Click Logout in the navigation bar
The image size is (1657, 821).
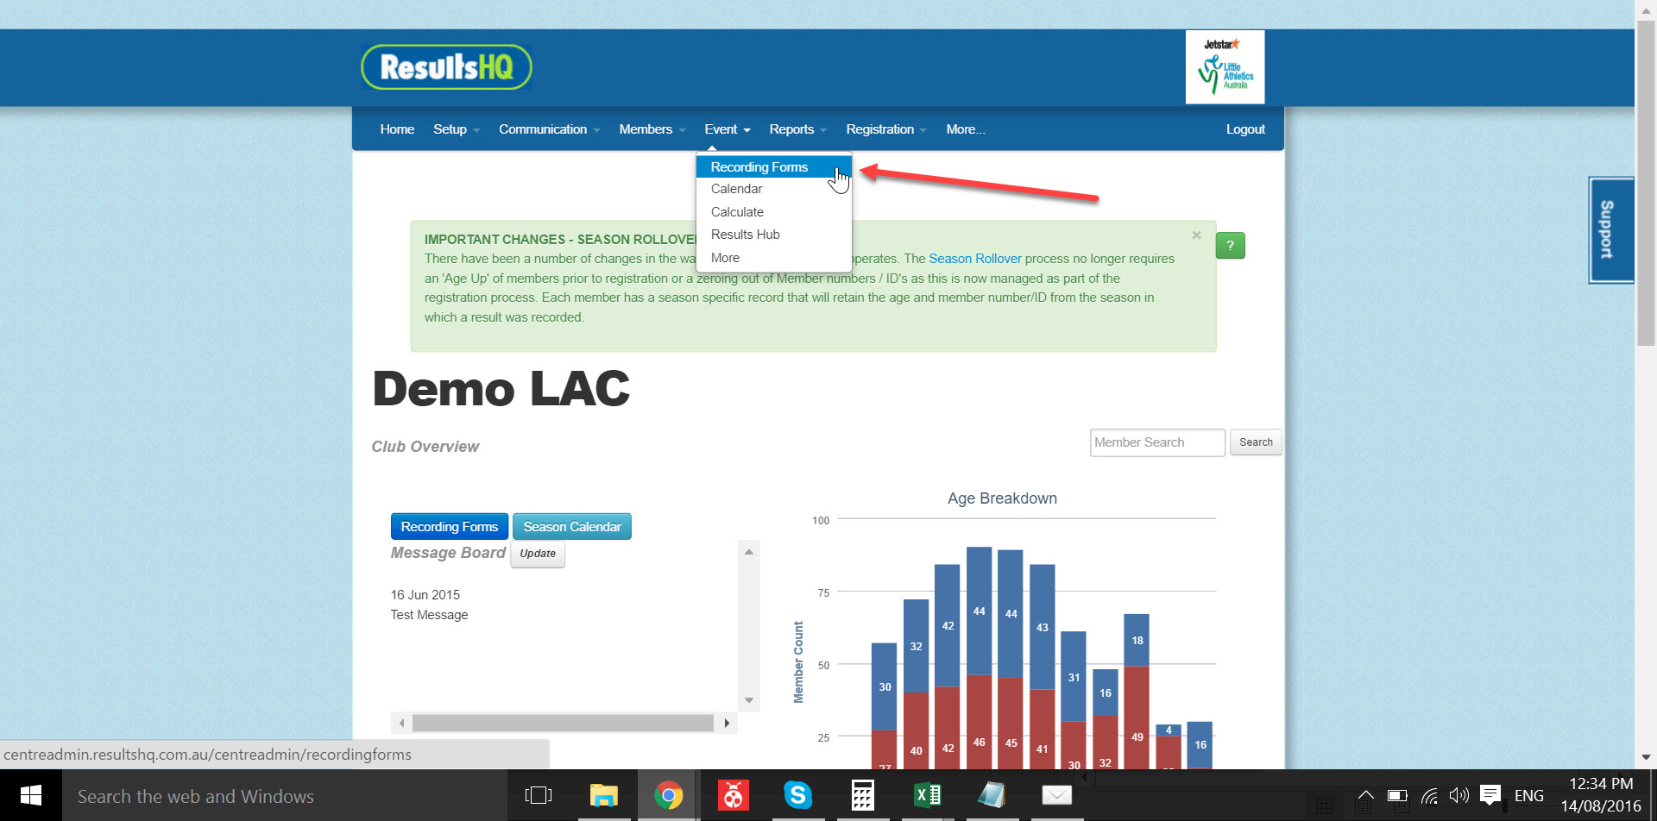click(1245, 129)
